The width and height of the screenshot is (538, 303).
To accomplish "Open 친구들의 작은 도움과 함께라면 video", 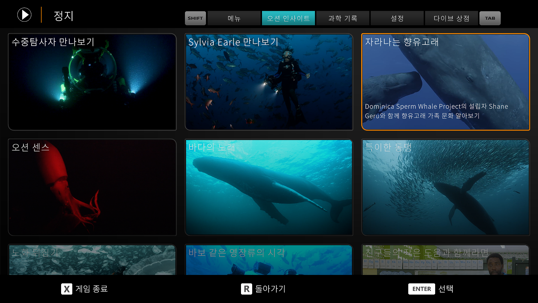I will pos(446,260).
